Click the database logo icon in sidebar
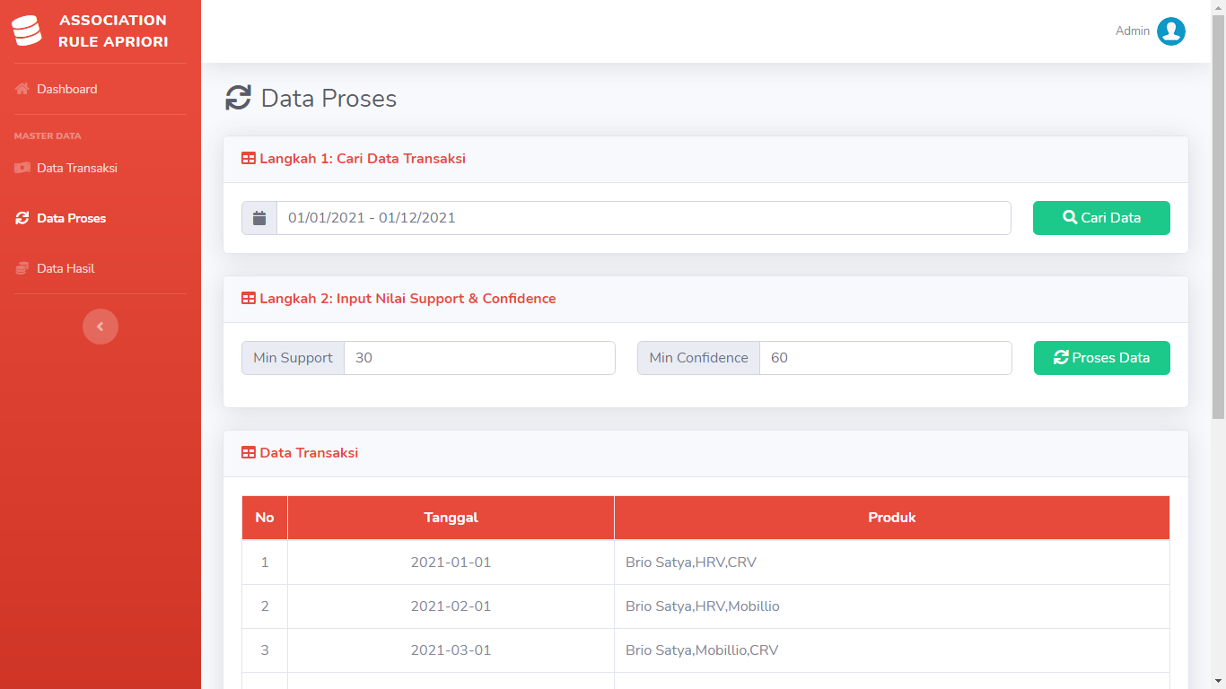 tap(27, 31)
